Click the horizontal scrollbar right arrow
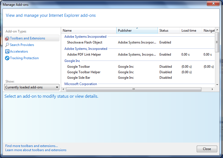The width and height of the screenshot is (223, 158). (x=212, y=89)
